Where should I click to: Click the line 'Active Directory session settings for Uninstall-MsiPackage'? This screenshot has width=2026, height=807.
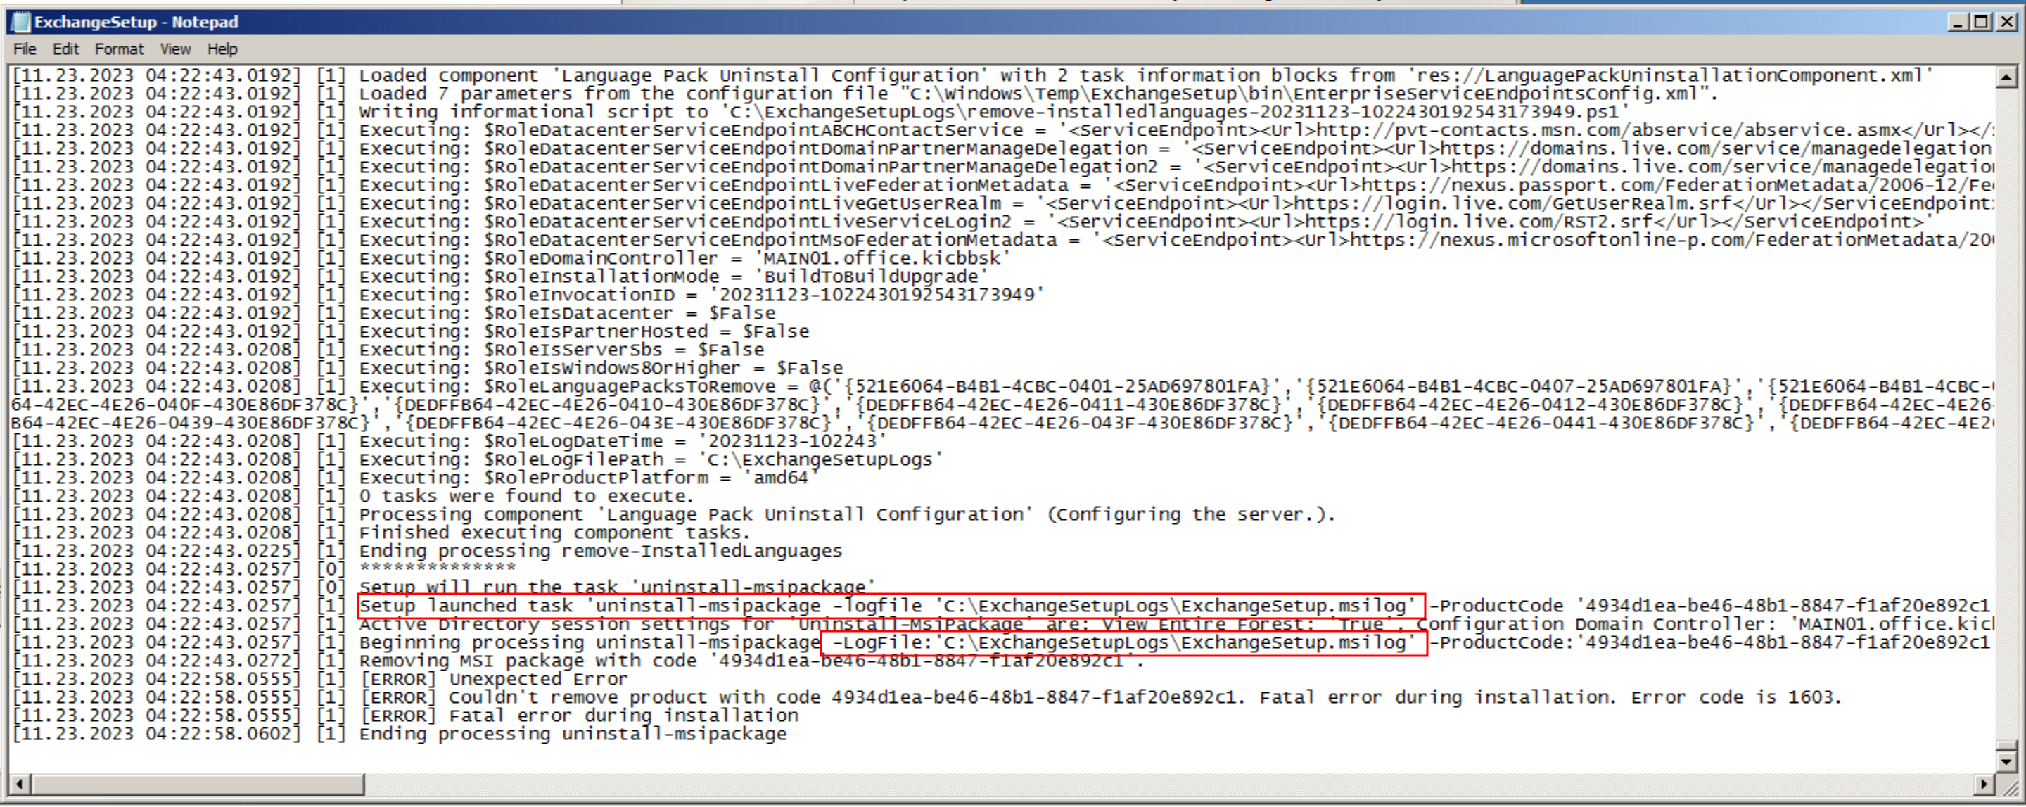tap(1002, 624)
